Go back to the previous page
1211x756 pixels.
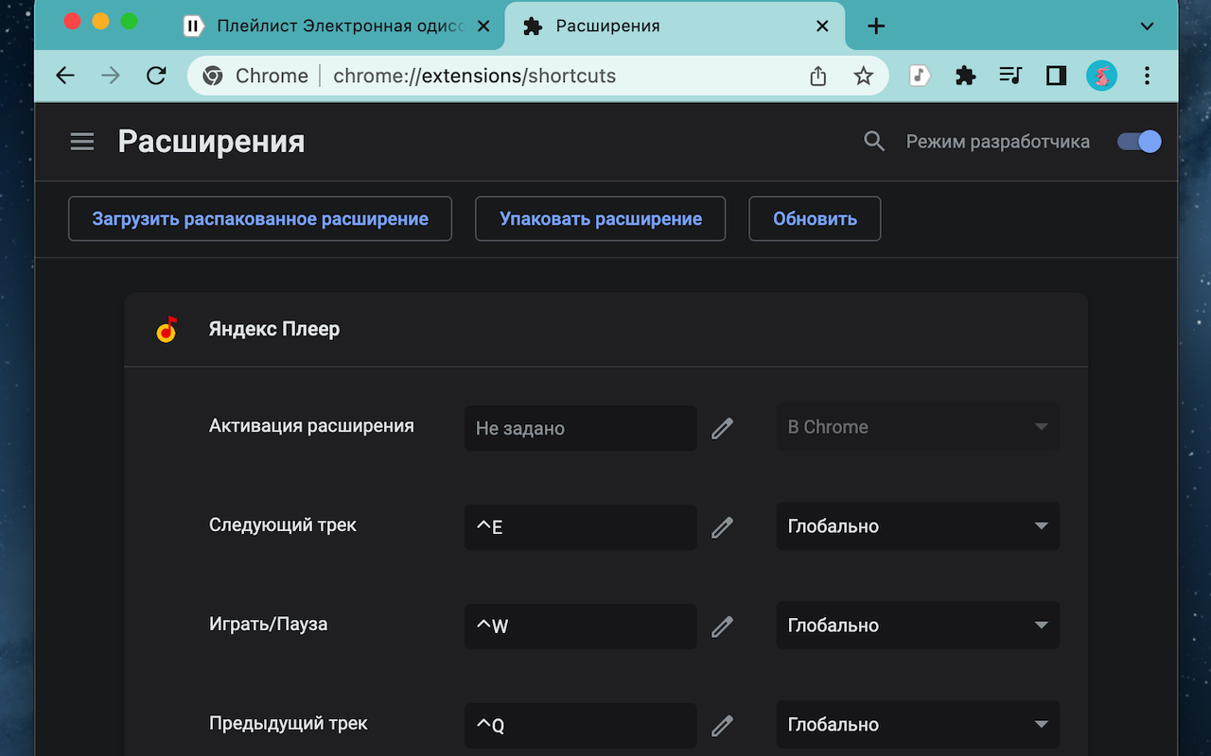coord(65,77)
